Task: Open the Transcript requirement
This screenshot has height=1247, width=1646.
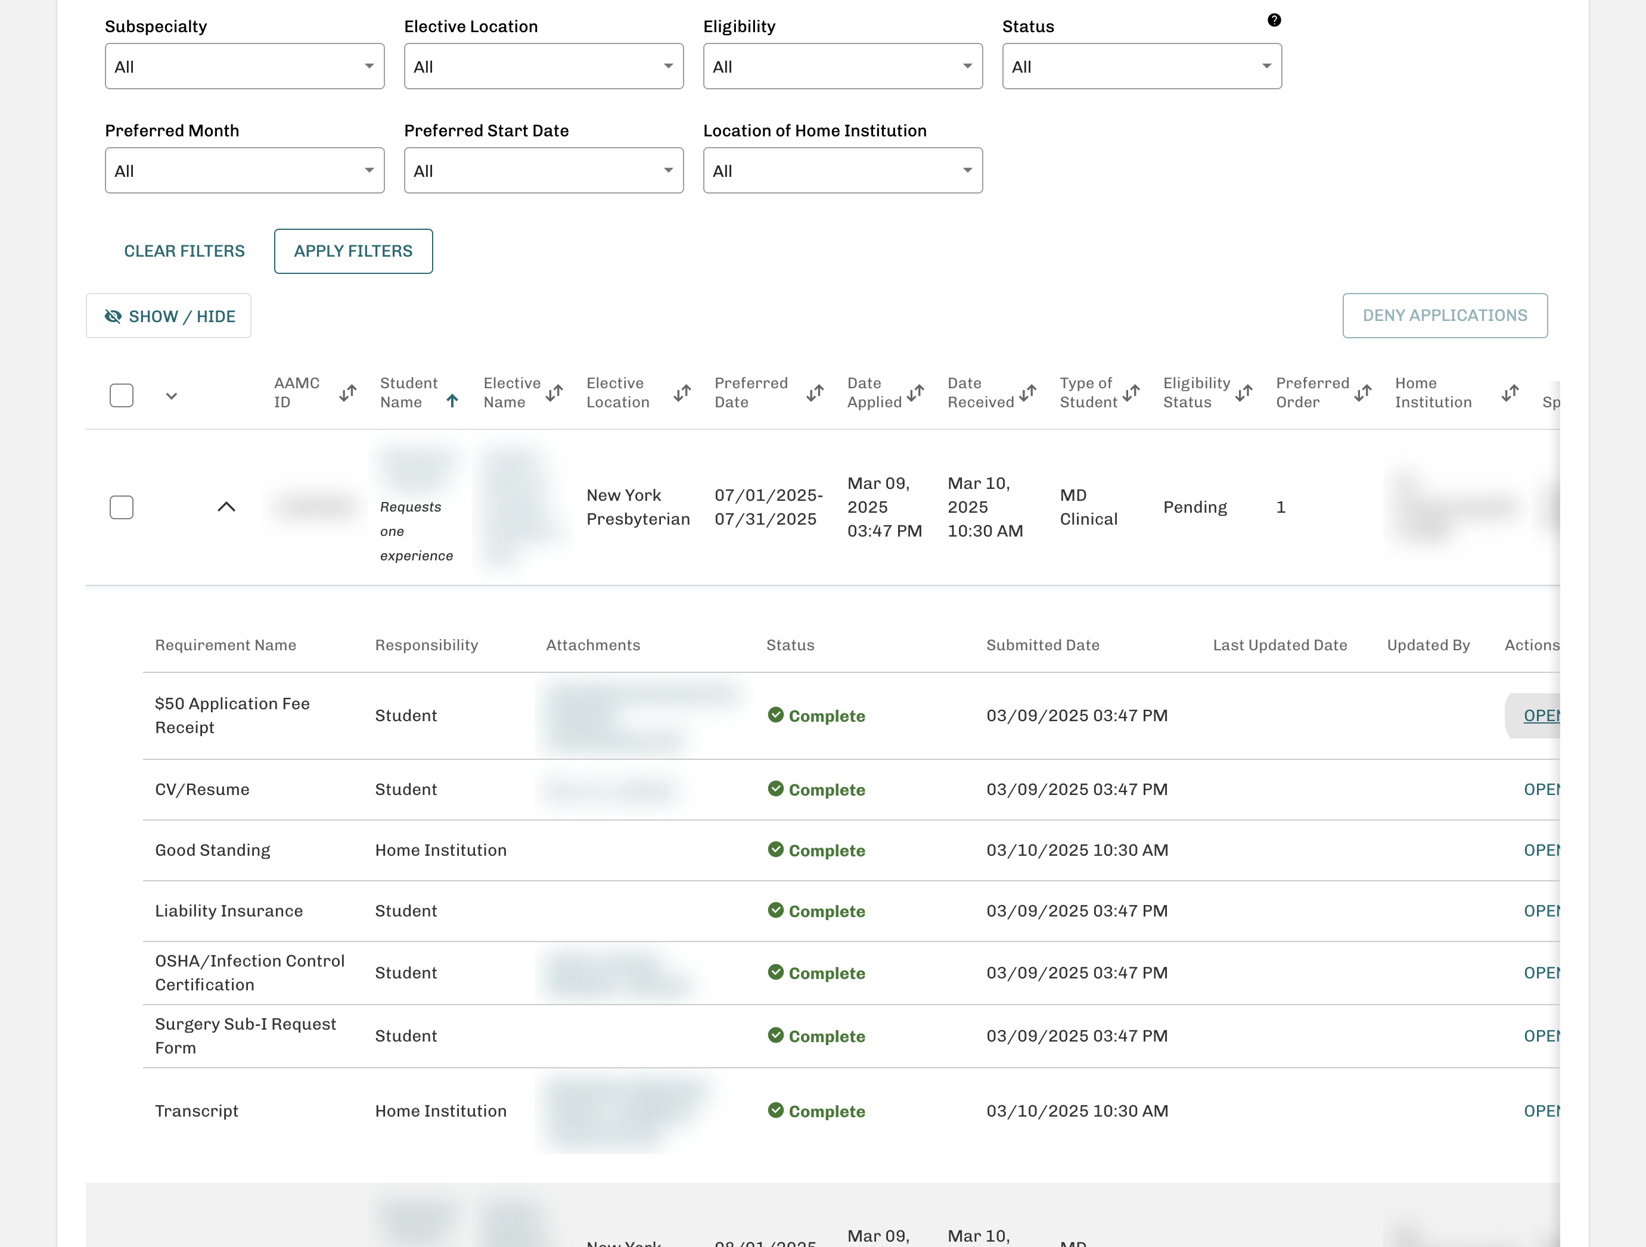Action: [x=1541, y=1111]
